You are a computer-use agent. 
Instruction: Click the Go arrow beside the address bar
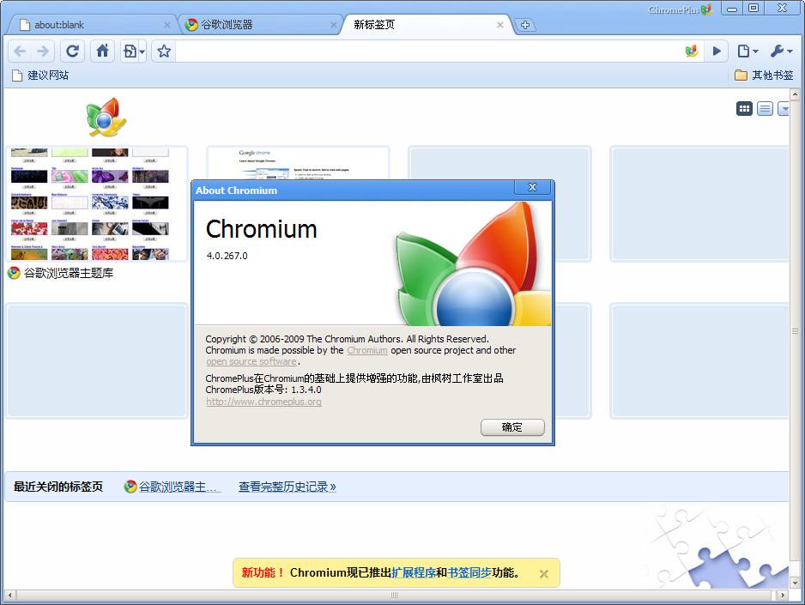tap(717, 51)
